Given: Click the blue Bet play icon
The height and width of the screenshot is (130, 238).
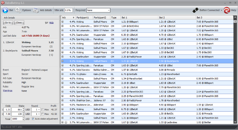Looking at the screenshot, I should point(5,10).
